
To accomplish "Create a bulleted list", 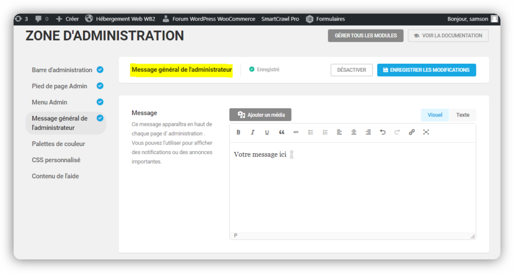I will [x=311, y=132].
